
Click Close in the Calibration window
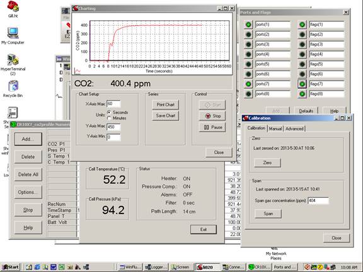coord(336,238)
